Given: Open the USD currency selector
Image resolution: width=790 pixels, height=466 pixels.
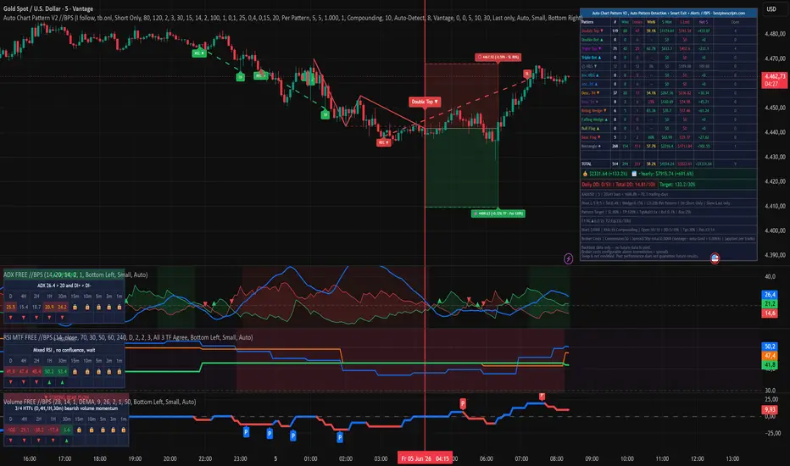Looking at the screenshot, I should (771, 9).
